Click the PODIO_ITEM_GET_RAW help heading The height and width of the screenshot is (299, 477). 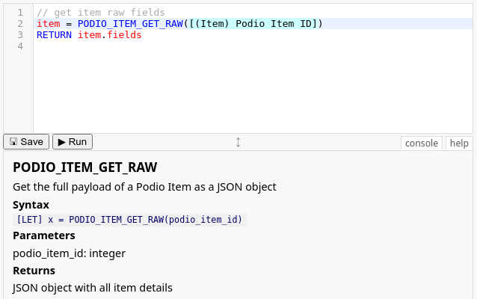coord(84,167)
